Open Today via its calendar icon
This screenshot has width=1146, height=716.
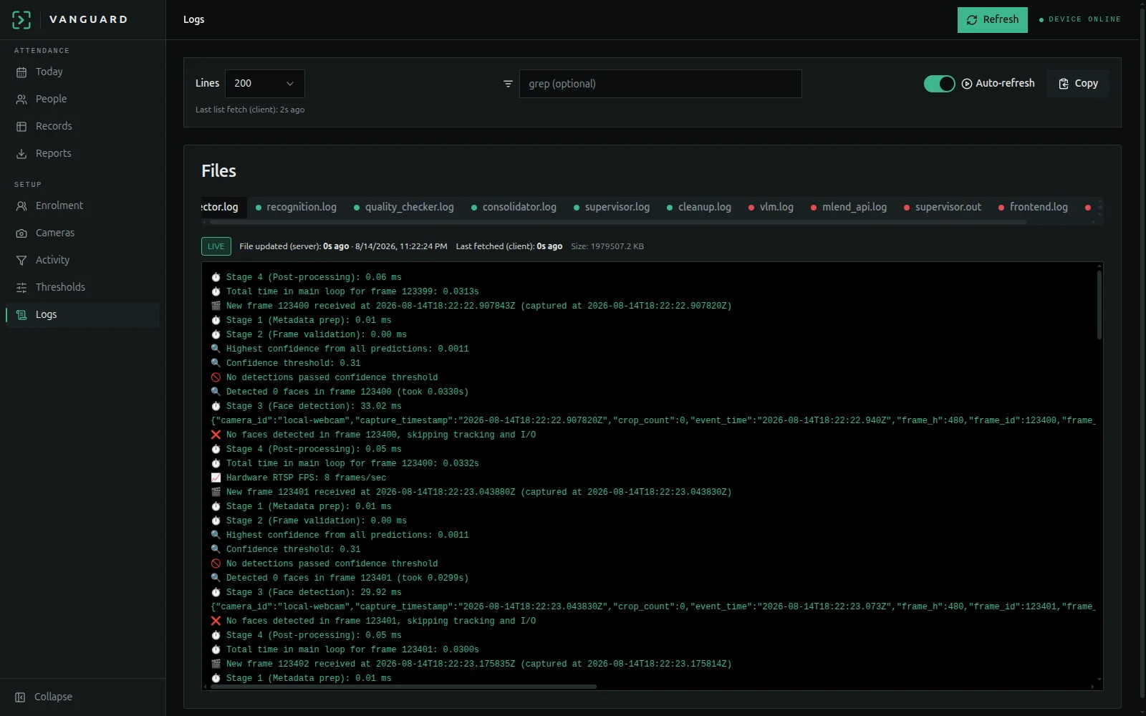[21, 72]
